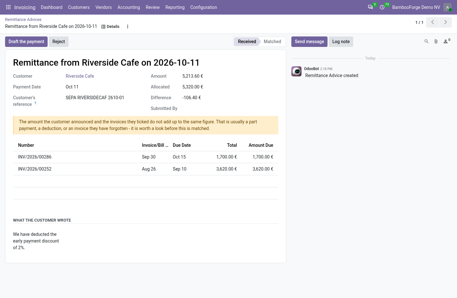
Task: Select the Received status stage
Action: tap(247, 42)
